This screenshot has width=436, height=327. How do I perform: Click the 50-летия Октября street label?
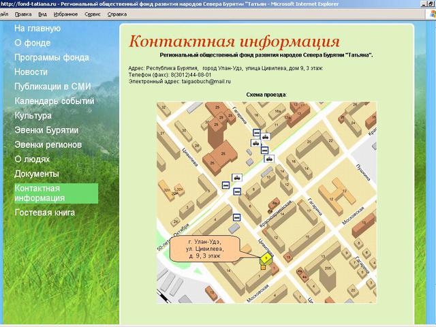pyautogui.click(x=173, y=237)
